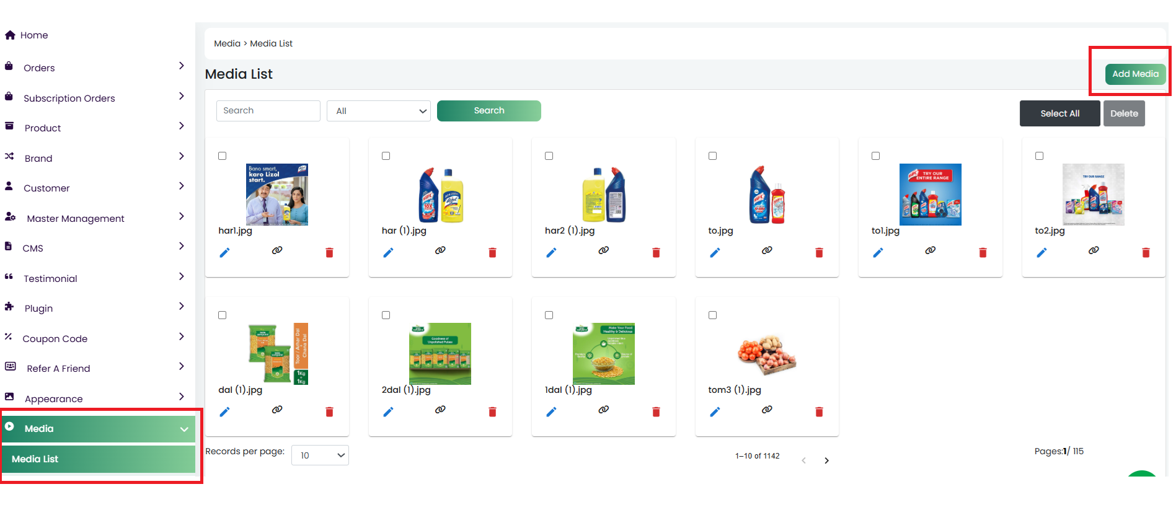The image size is (1176, 510).
Task: Delete dal (1).jpg with trash icon
Action: (x=329, y=411)
